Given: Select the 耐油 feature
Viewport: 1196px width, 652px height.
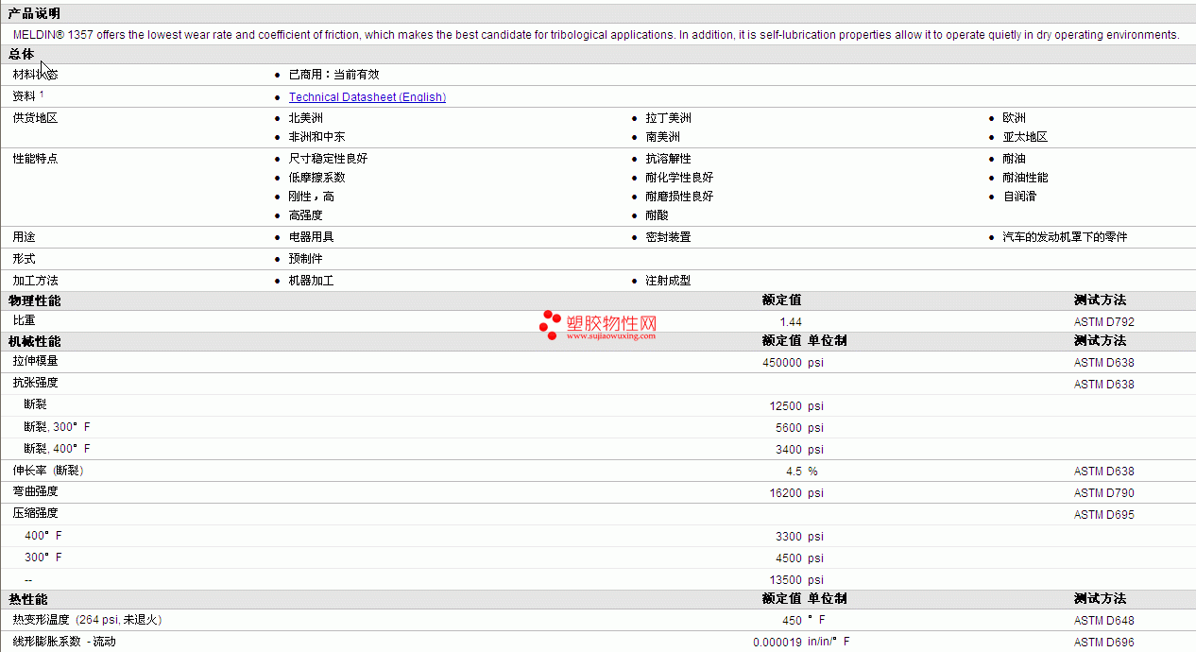Looking at the screenshot, I should (x=1014, y=159).
